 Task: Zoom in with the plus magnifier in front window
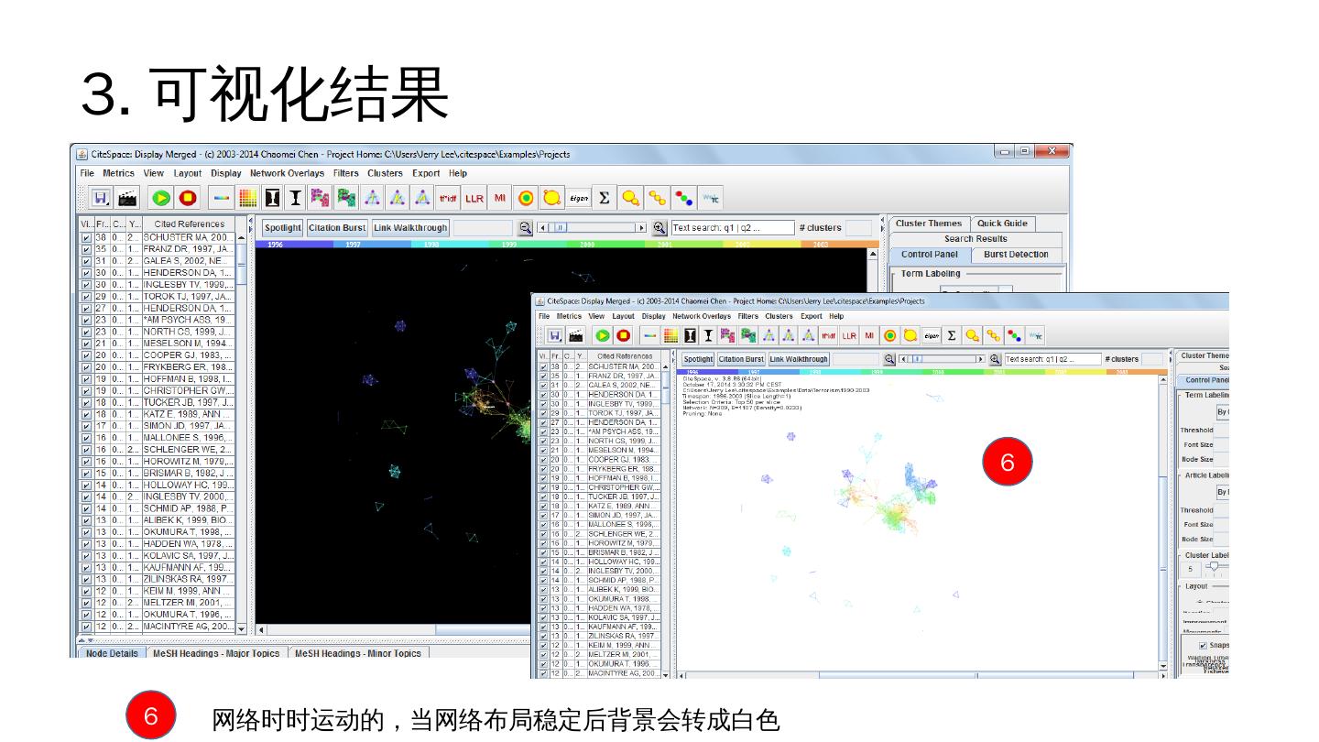pos(995,359)
